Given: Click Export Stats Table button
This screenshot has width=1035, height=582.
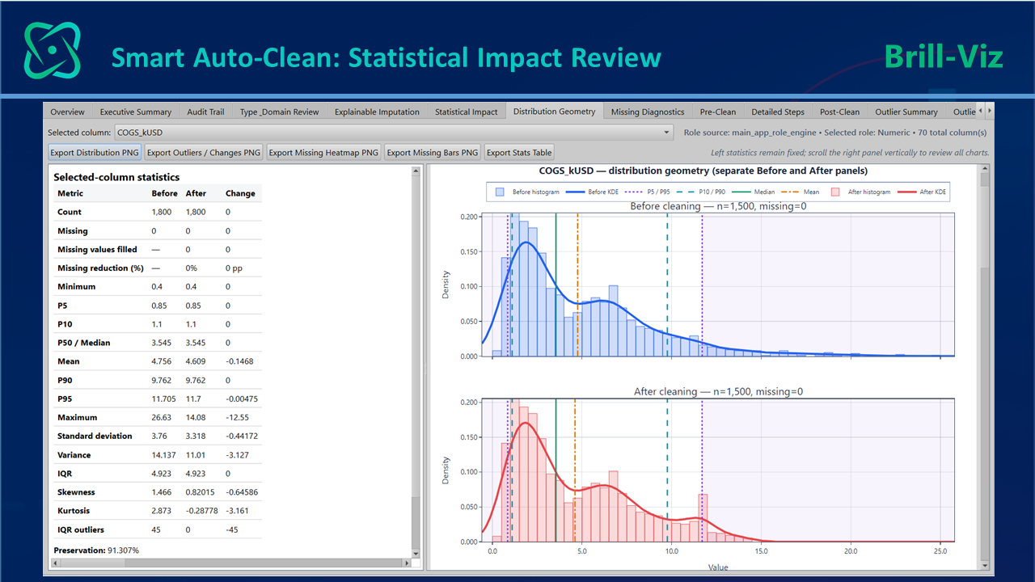Looking at the screenshot, I should pyautogui.click(x=519, y=152).
